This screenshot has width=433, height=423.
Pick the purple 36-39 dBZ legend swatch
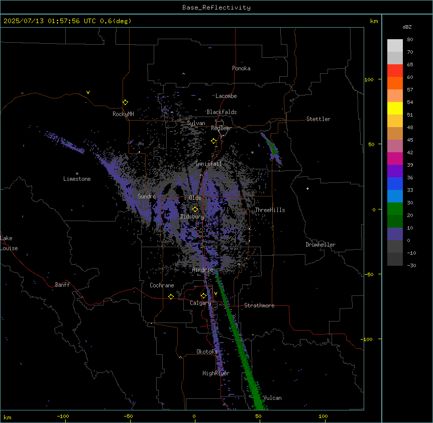[395, 171]
